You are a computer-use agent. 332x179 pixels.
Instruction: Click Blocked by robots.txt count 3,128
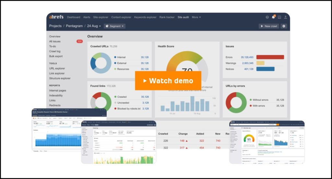146,109
